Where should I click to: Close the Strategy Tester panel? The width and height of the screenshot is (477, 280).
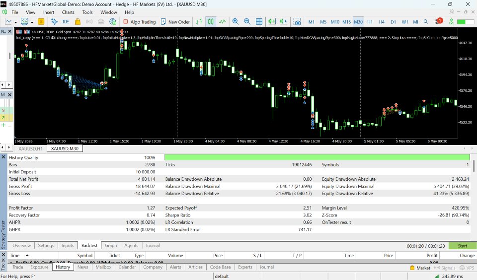tap(3, 157)
